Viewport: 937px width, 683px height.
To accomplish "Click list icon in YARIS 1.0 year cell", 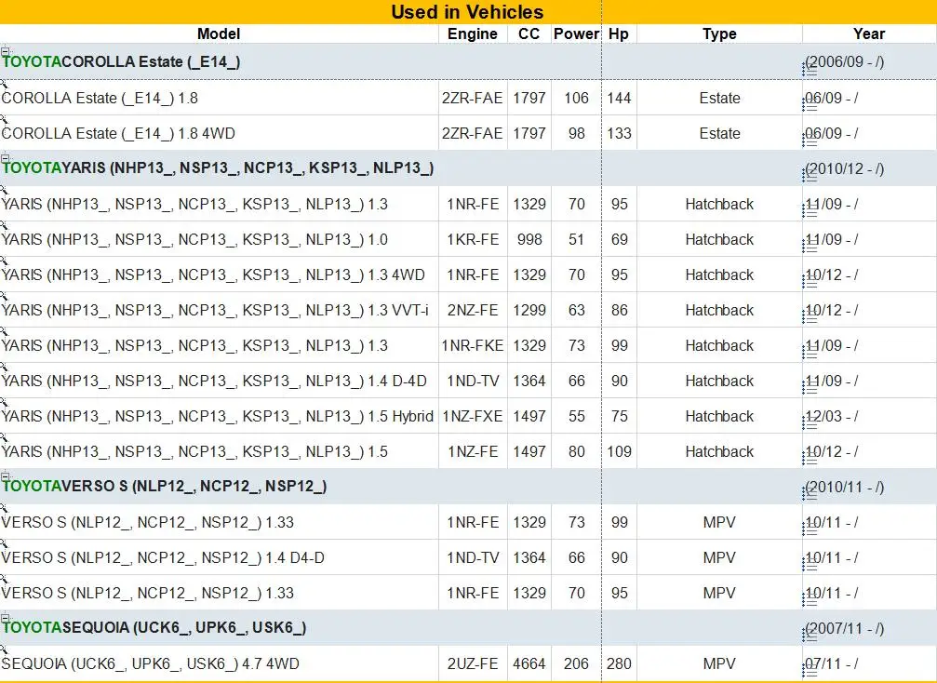I will click(810, 248).
